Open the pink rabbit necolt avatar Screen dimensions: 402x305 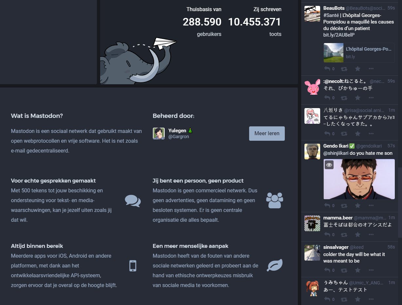[312, 87]
